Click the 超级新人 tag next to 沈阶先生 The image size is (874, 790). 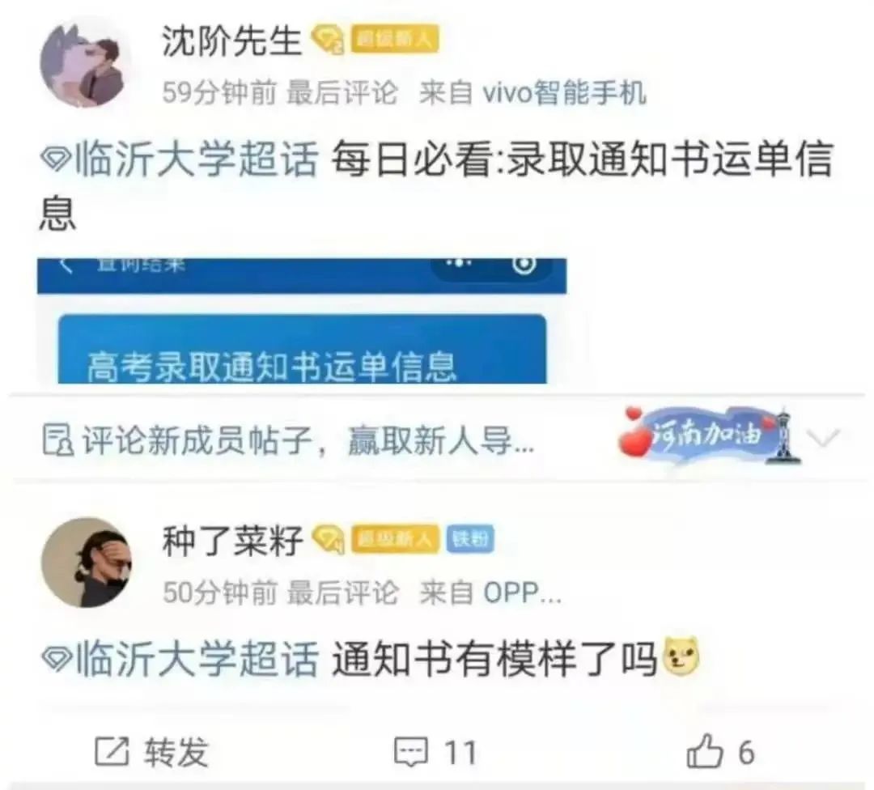point(395,40)
